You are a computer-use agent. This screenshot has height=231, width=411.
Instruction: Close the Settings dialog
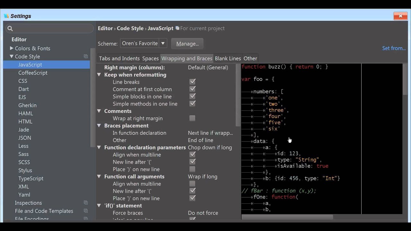click(x=400, y=16)
